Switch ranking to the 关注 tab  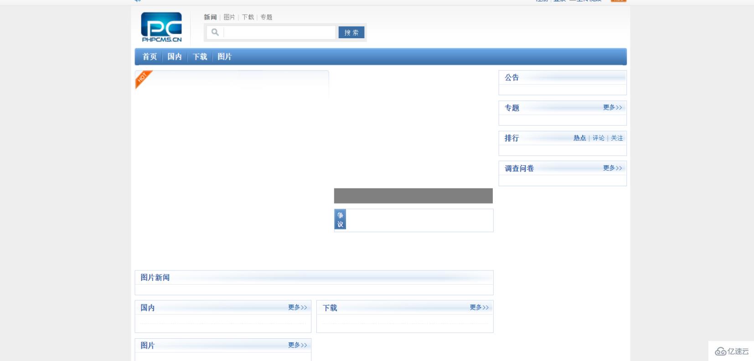617,138
